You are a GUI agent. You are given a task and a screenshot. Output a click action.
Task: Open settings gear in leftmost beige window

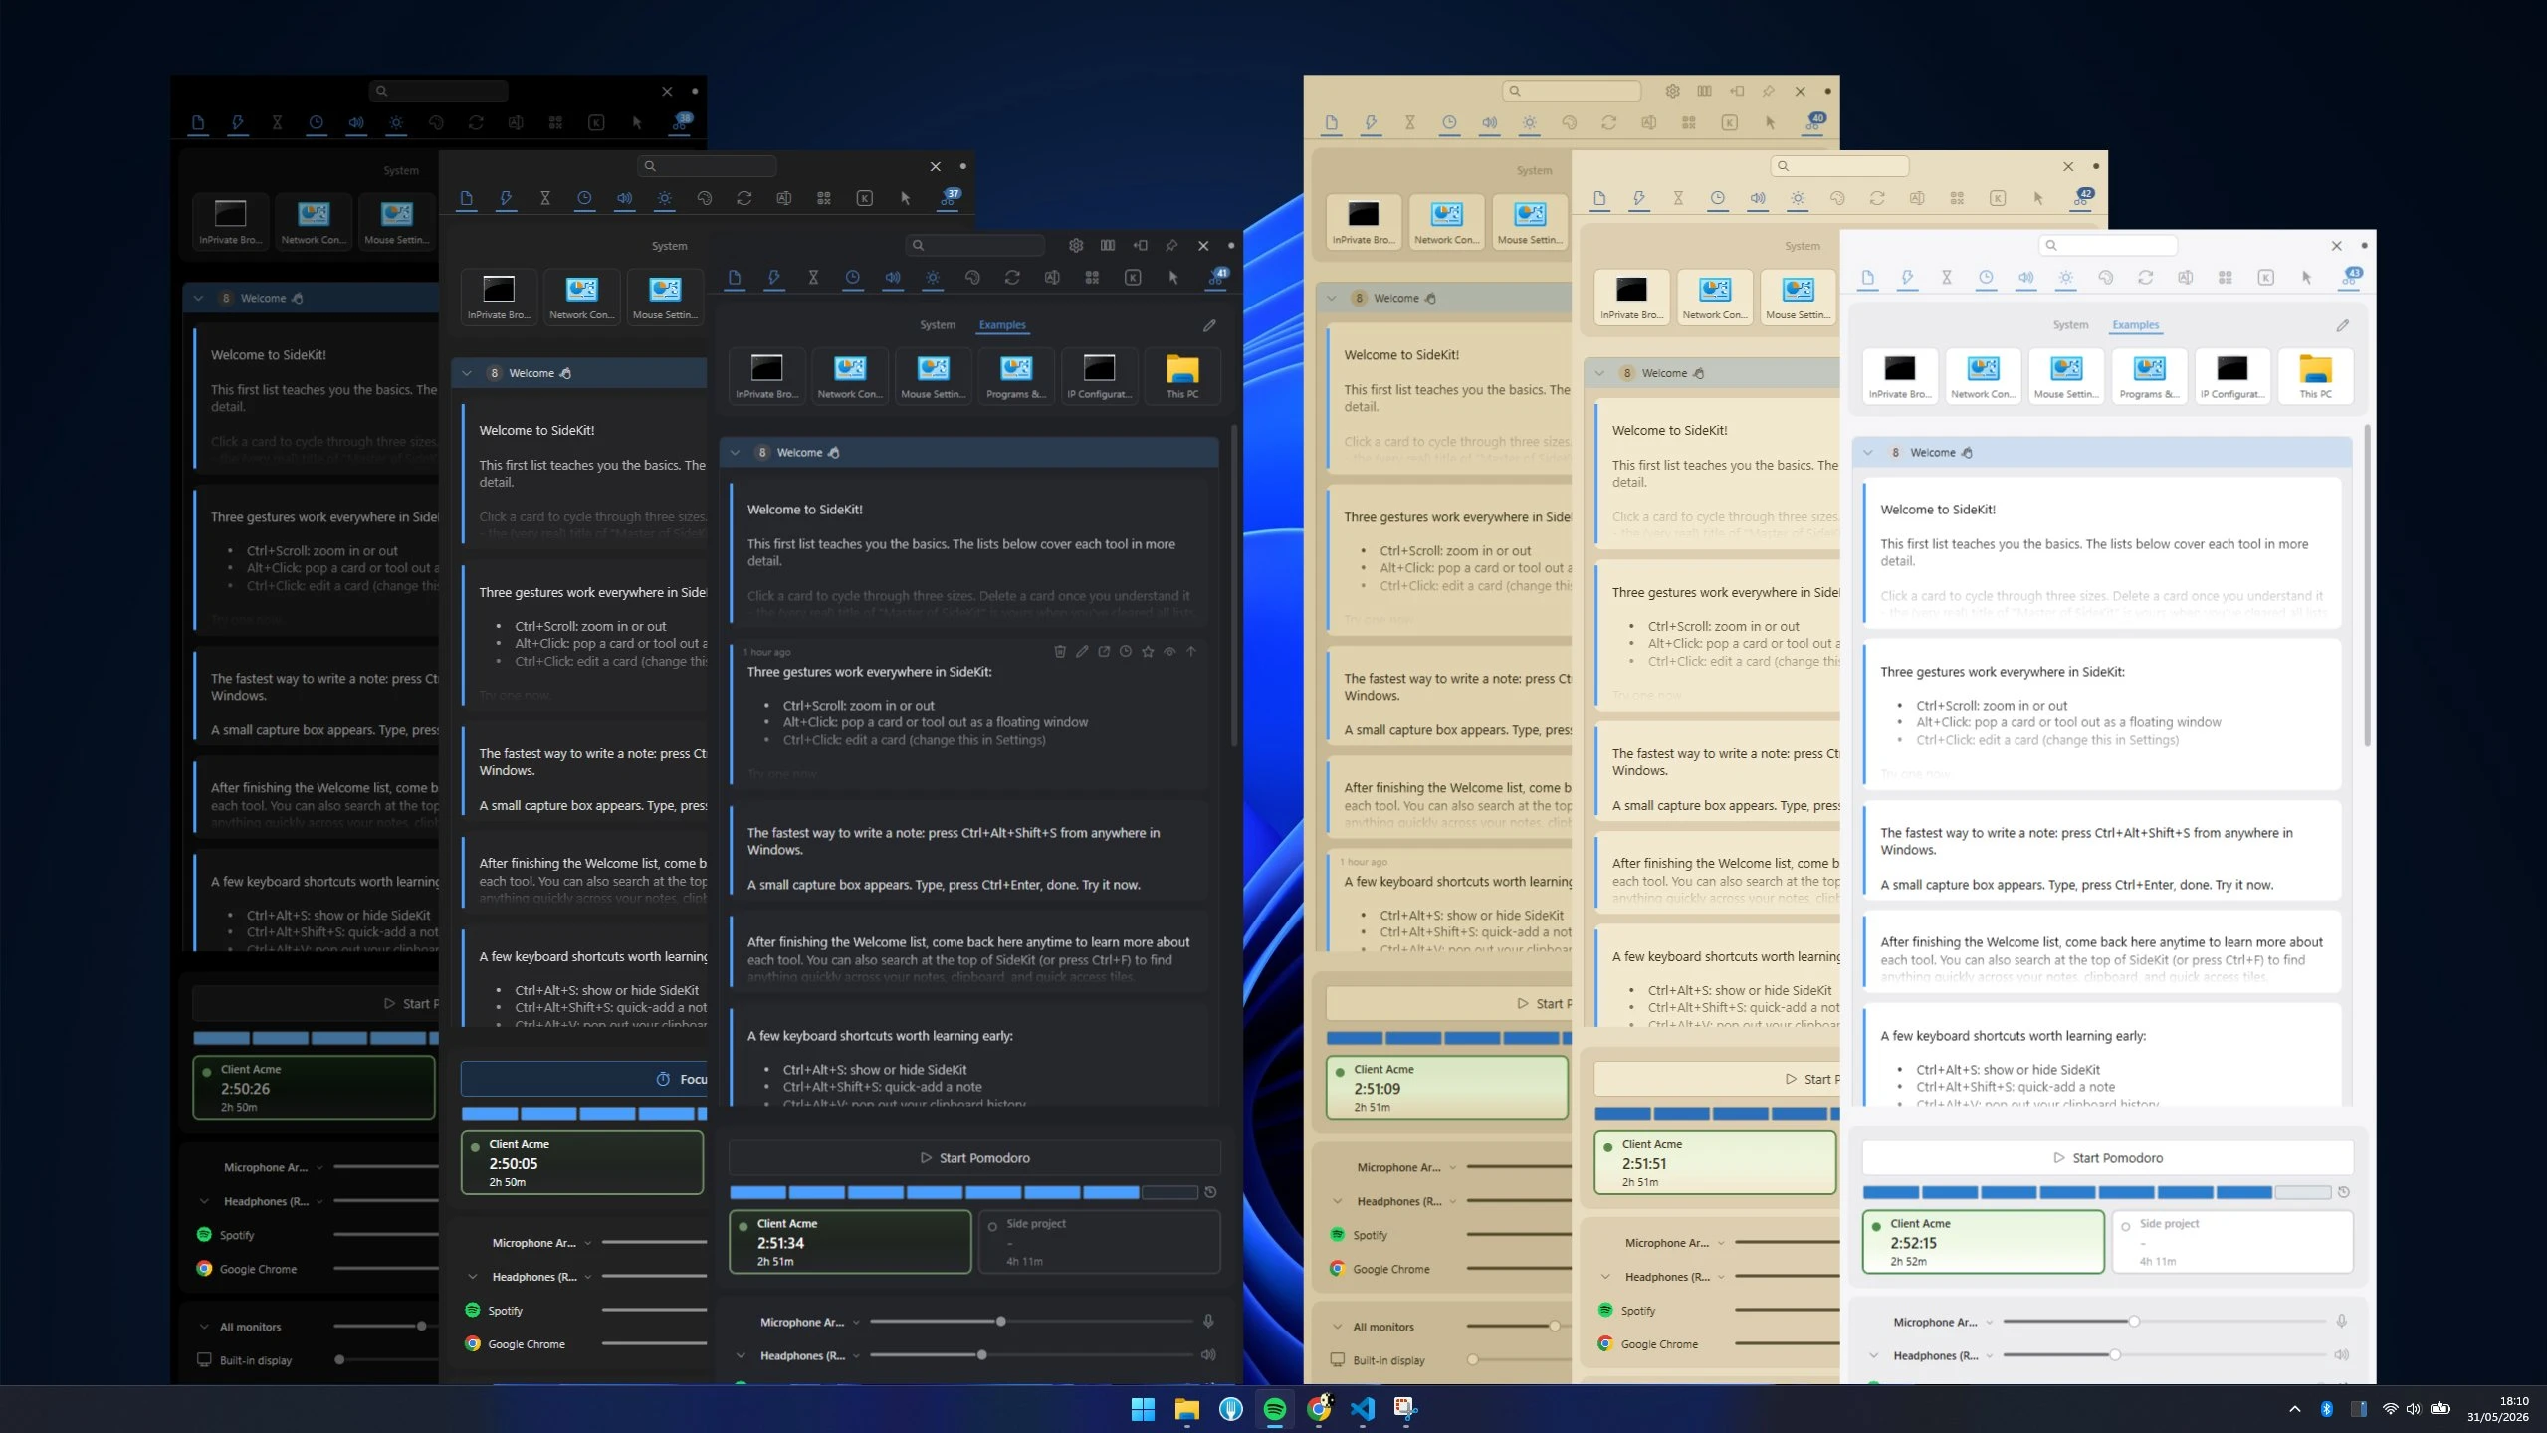[x=1673, y=91]
